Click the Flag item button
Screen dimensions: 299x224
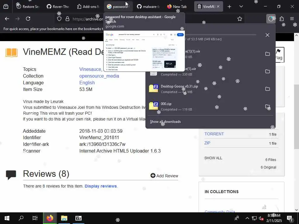[x=279, y=55]
